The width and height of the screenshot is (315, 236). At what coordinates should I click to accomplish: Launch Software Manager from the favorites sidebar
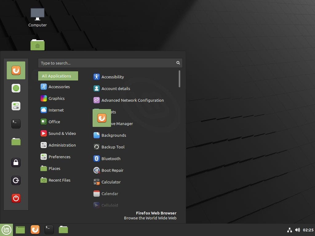click(16, 88)
